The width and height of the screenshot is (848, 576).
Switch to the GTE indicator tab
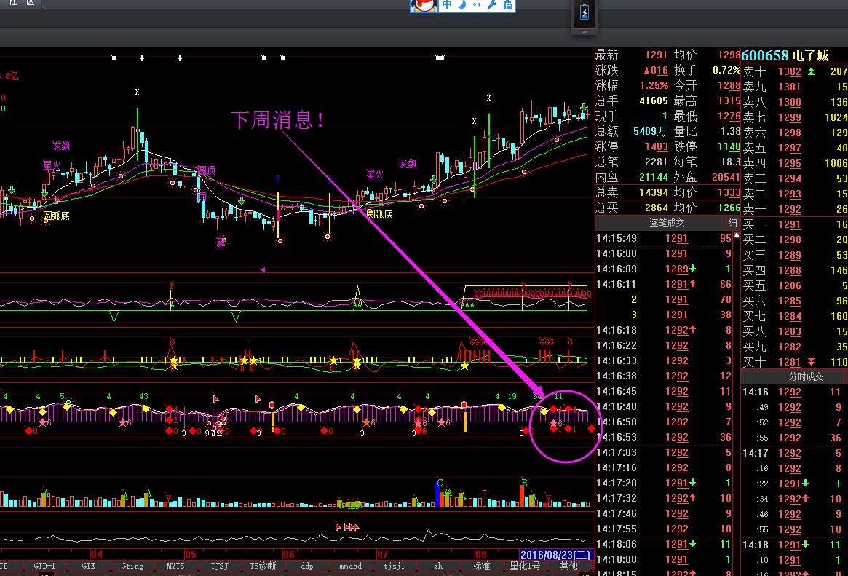coord(88,566)
